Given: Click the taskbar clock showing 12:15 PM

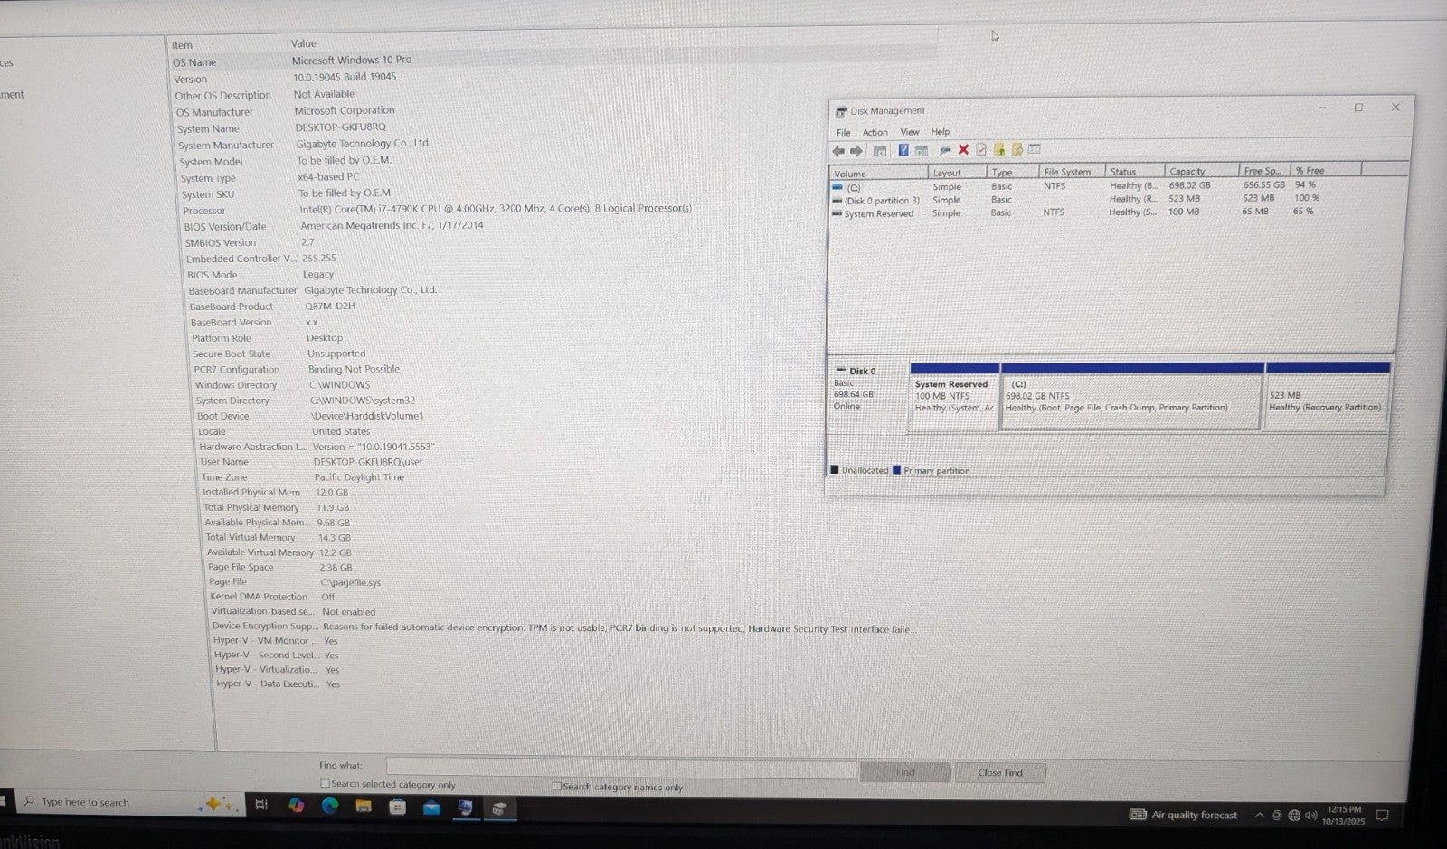Looking at the screenshot, I should coord(1342,816).
